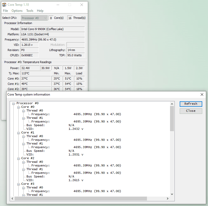The image size is (208, 206).
Task: Select VID 1.2615 v row under Core #2
Action: pyautogui.click(x=55, y=180)
